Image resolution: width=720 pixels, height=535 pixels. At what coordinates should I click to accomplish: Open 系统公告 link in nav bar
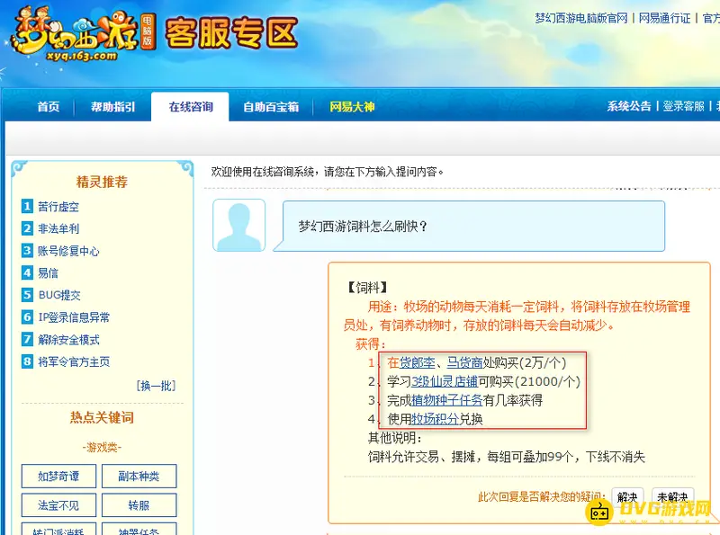tap(629, 106)
